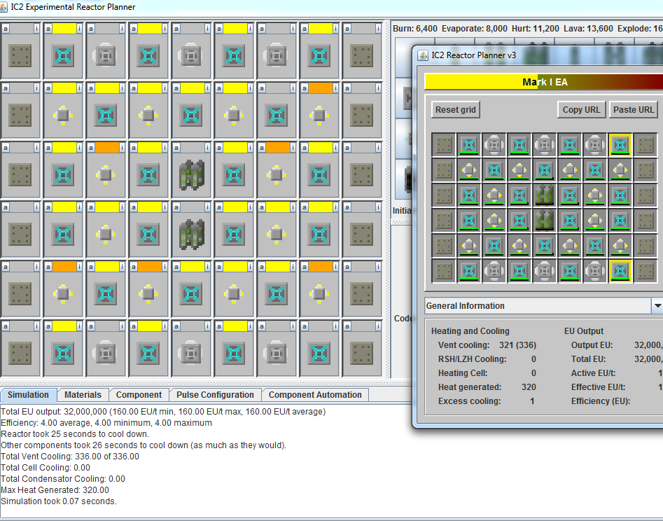Viewport: 663px width, 521px height.
Task: Select reactor plating at row 1 column 9, large grid
Action: tap(362, 55)
